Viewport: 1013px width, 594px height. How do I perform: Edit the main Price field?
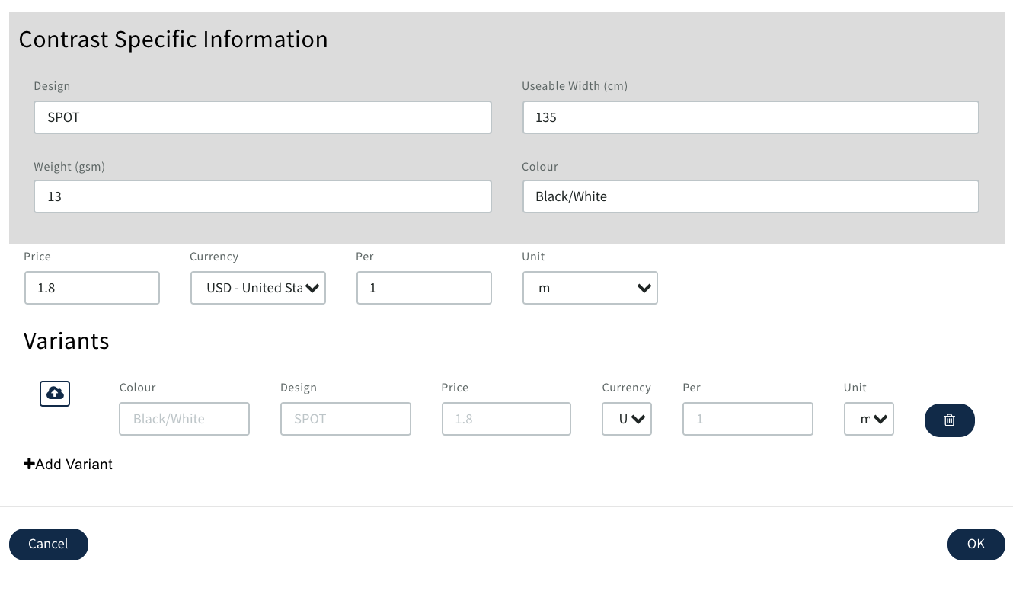click(x=91, y=288)
